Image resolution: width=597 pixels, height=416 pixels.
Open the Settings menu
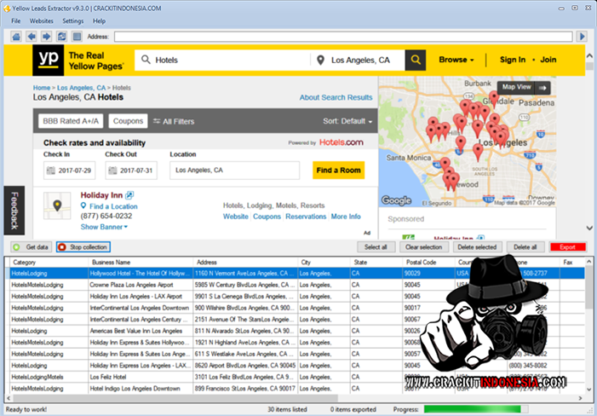(73, 20)
